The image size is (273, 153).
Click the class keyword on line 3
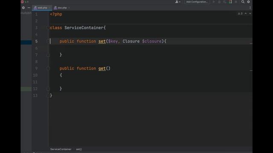click(x=56, y=28)
